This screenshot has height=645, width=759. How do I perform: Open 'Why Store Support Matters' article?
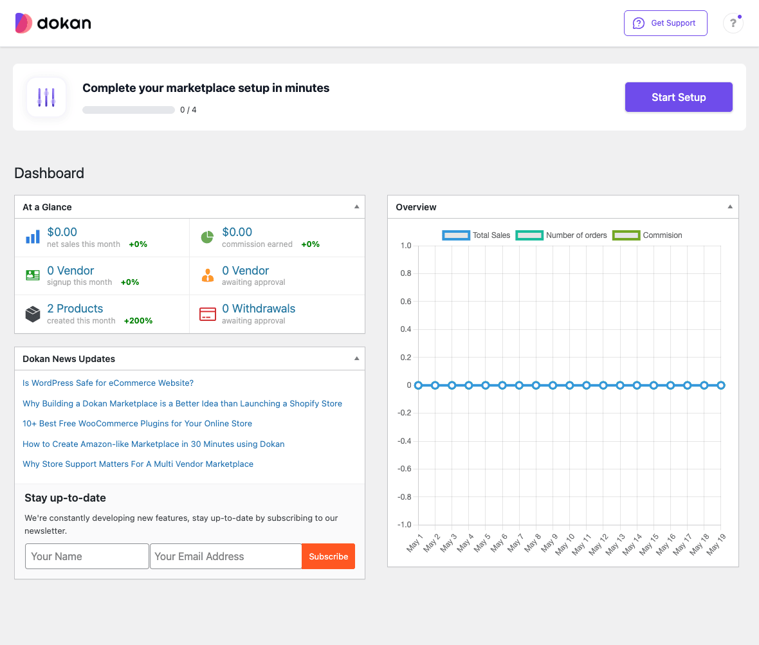pos(138,464)
